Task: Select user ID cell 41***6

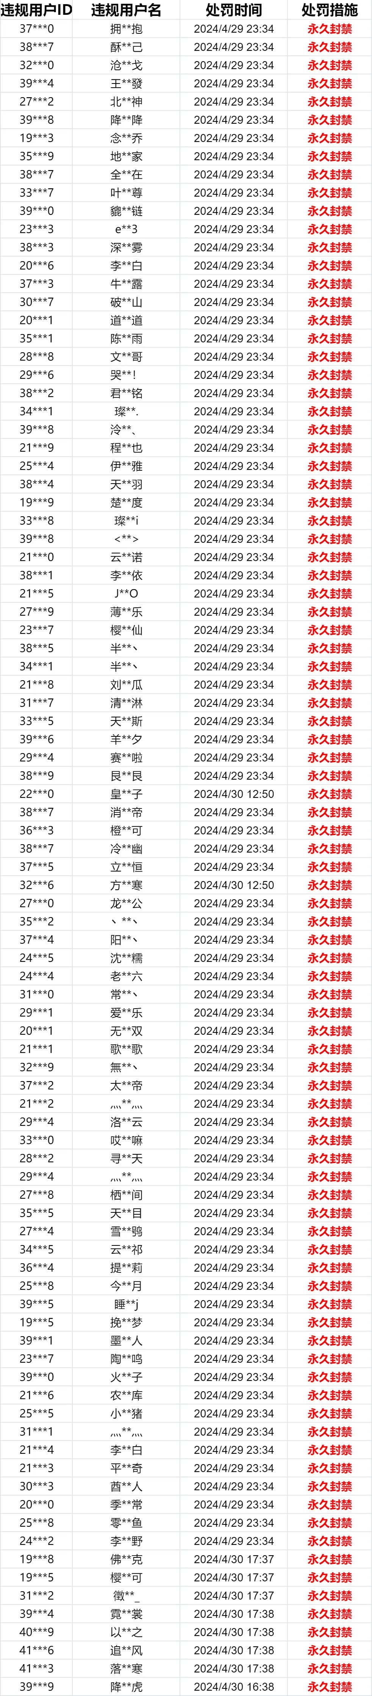Action: pyautogui.click(x=36, y=1650)
